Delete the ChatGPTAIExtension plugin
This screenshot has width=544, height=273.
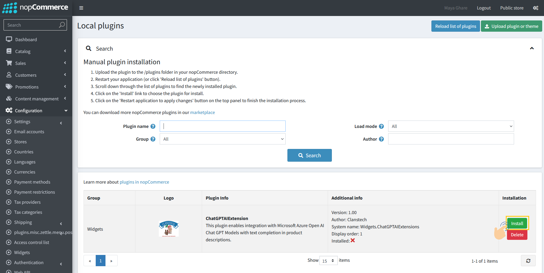point(517,235)
